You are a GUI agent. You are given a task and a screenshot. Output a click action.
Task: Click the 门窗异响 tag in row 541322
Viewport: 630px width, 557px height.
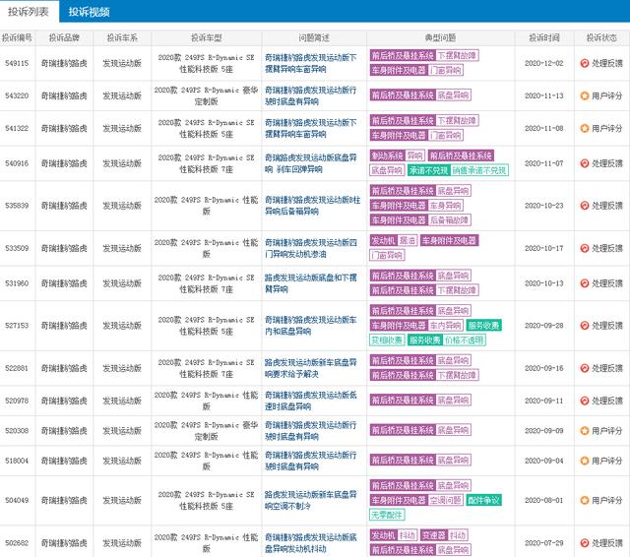446,136
